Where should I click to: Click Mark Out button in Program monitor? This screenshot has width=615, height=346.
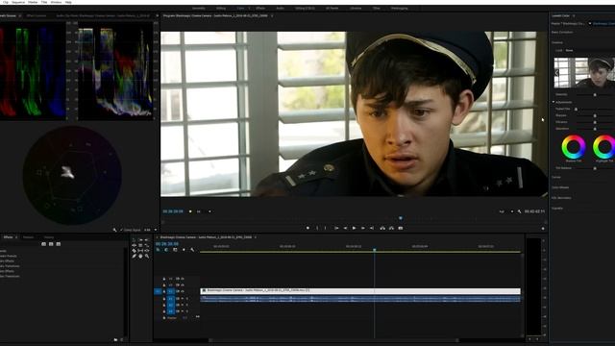point(325,228)
